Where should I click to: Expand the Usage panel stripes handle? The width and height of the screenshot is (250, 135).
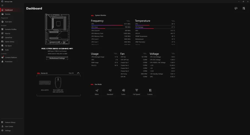[116, 54]
